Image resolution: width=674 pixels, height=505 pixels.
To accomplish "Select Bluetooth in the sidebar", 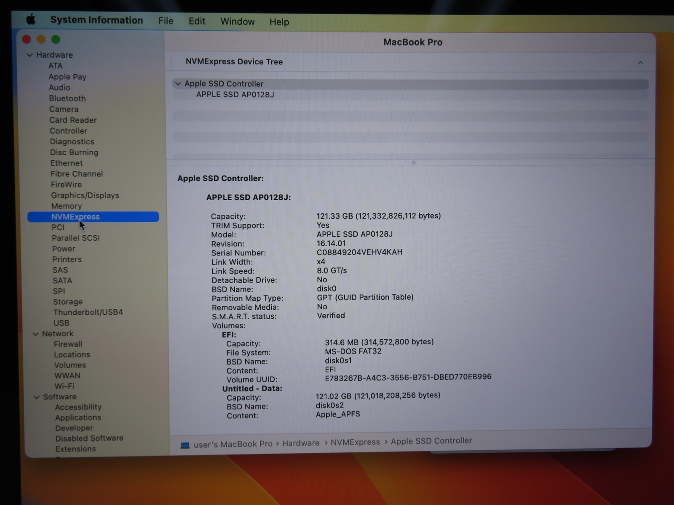I will 67,98.
